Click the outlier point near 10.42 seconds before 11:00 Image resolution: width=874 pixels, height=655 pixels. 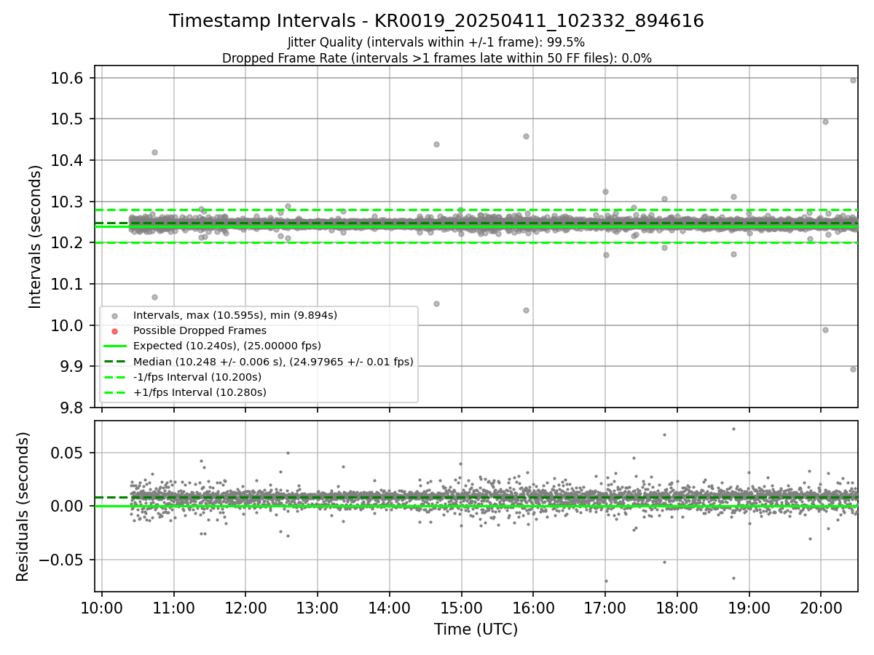154,152
